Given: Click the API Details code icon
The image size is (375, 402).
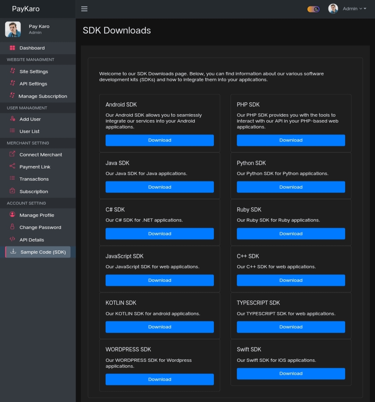Looking at the screenshot, I should click(x=12, y=239).
